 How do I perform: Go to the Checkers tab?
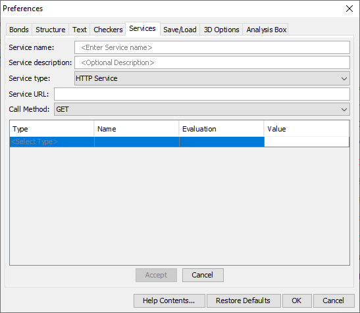click(x=108, y=30)
